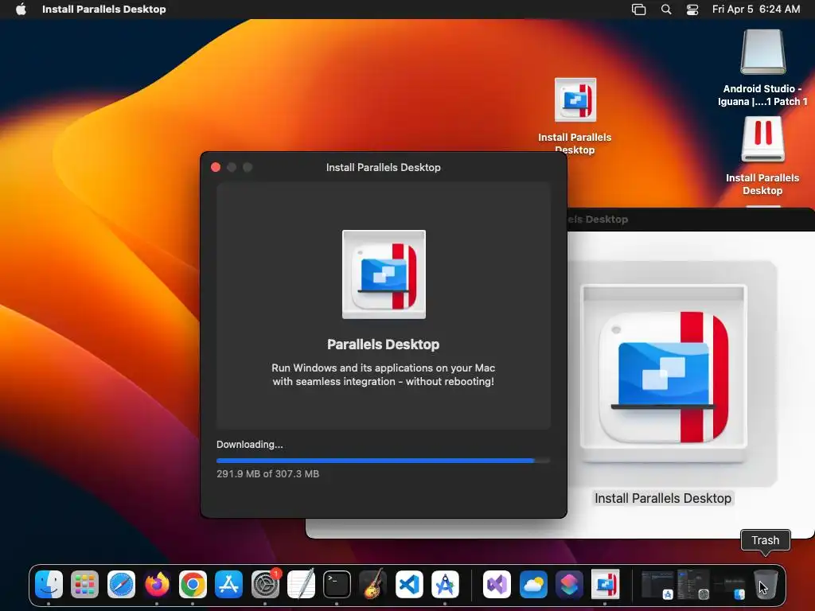Restore minimized window with System Settings badge

coord(693,585)
